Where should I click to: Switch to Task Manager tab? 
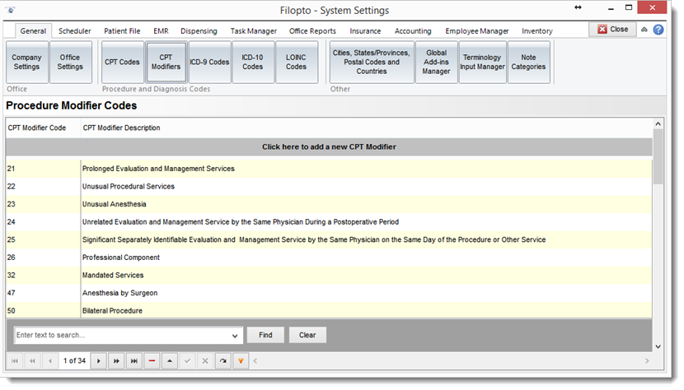(x=254, y=31)
